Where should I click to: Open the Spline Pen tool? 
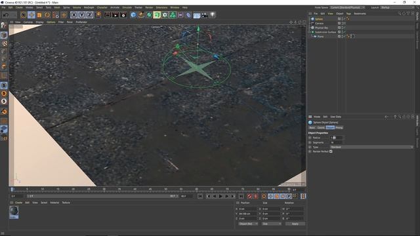pyautogui.click(x=141, y=15)
